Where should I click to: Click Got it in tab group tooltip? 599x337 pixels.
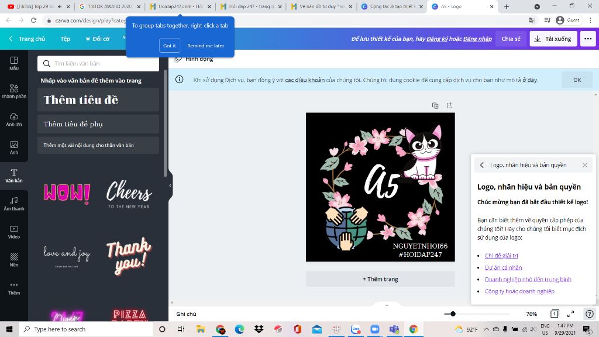point(170,46)
